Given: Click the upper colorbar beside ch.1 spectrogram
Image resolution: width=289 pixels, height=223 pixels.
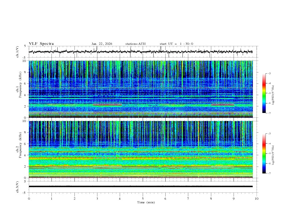Looking at the screenshot, I should [x=264, y=93].
